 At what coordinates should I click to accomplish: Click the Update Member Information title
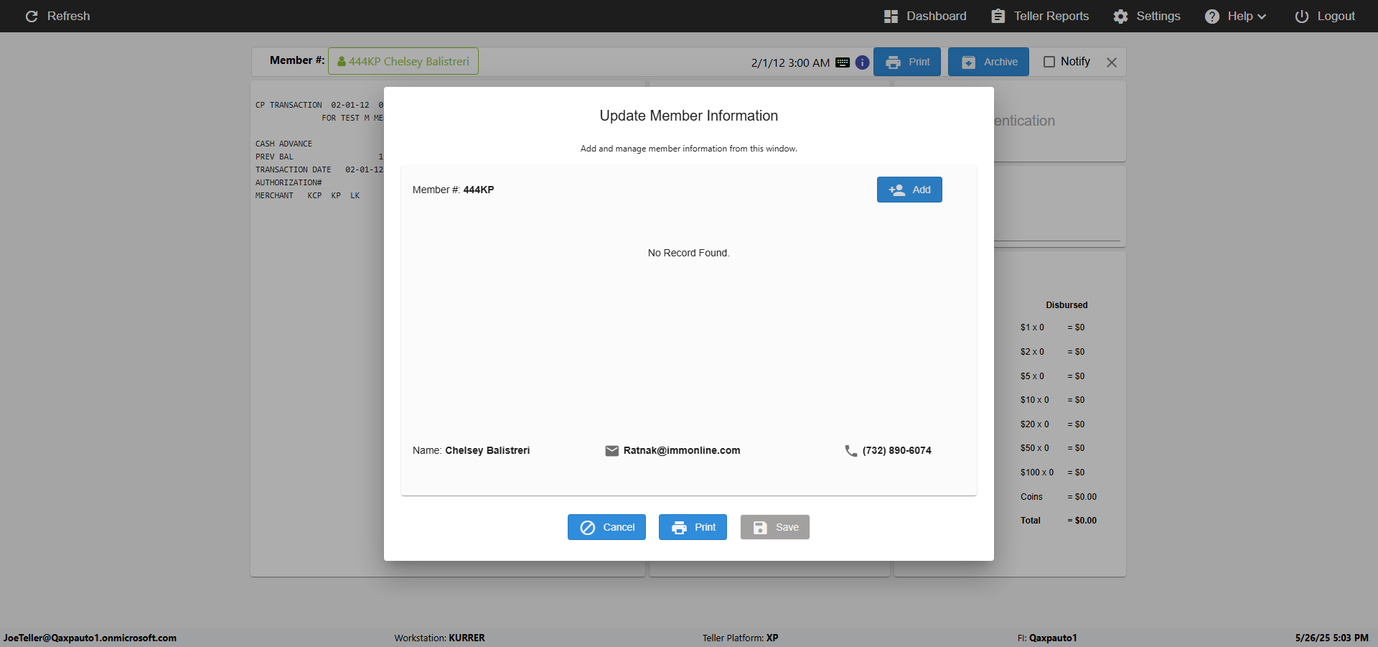[689, 116]
